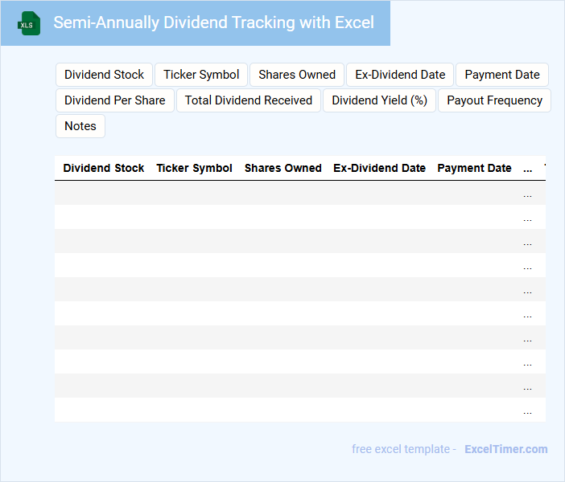
Task: Choose the Ex-Dividend Date tag
Action: [400, 75]
